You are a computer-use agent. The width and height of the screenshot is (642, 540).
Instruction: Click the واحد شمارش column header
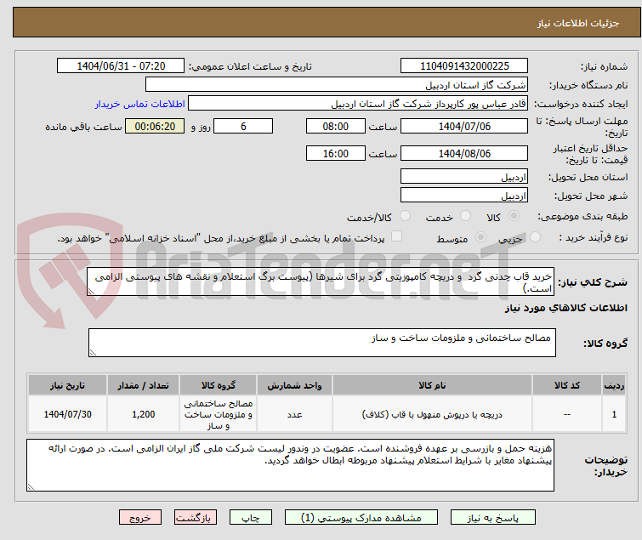[294, 385]
